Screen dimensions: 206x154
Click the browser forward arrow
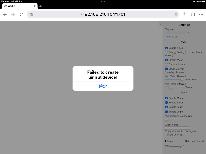click(x=13, y=14)
